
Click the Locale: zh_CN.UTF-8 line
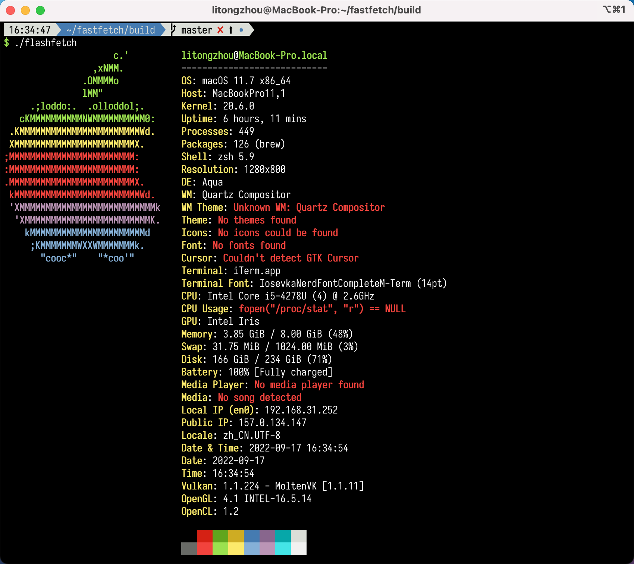coord(231,435)
